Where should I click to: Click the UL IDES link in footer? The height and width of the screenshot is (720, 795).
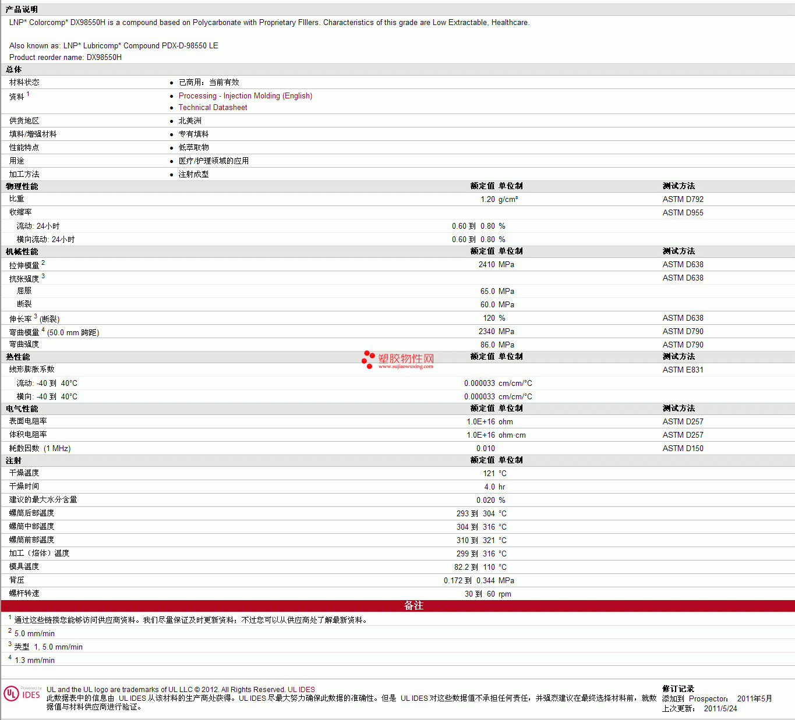tap(301, 690)
